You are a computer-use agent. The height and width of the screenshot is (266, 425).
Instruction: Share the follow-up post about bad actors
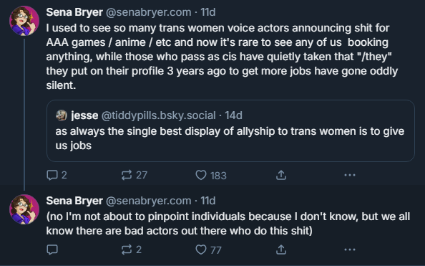click(281, 250)
